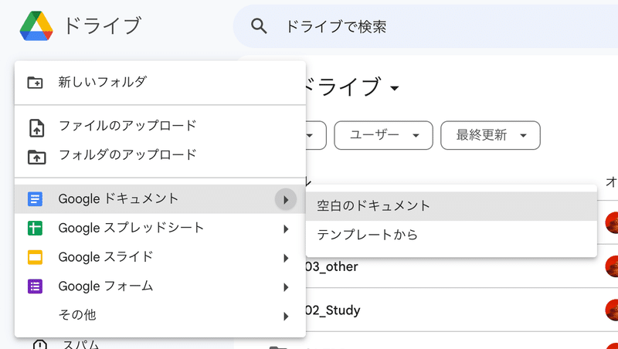Viewport: 618px width, 349px height.
Task: Click the file upload icon
Action: pyautogui.click(x=36, y=128)
